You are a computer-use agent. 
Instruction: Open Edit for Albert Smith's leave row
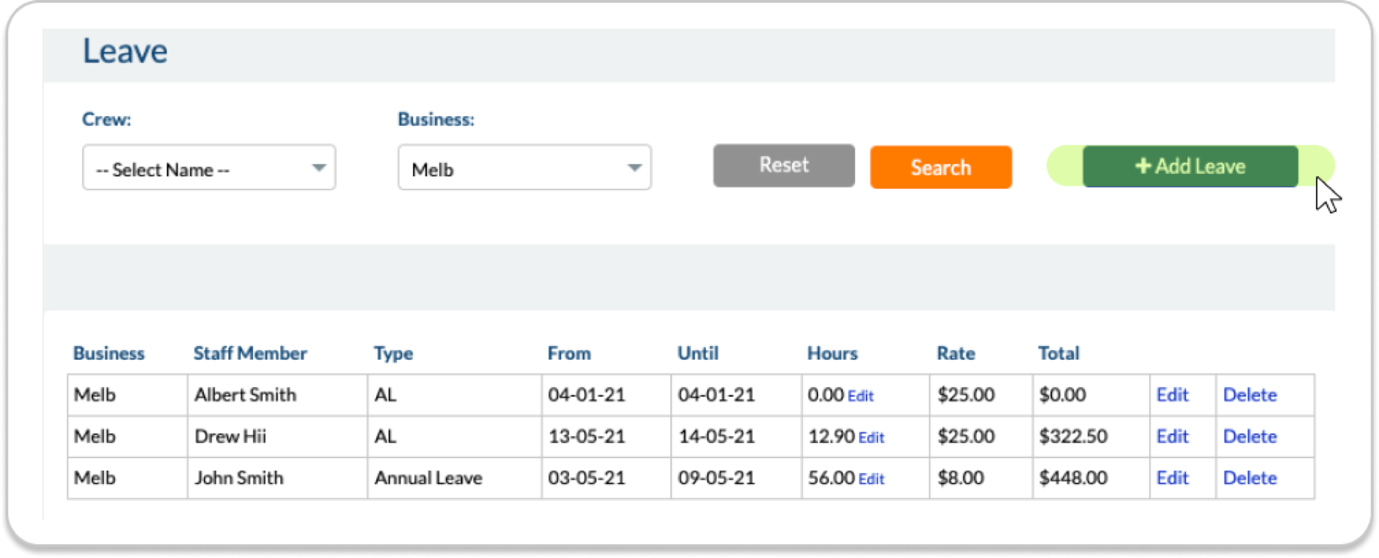click(x=1171, y=395)
